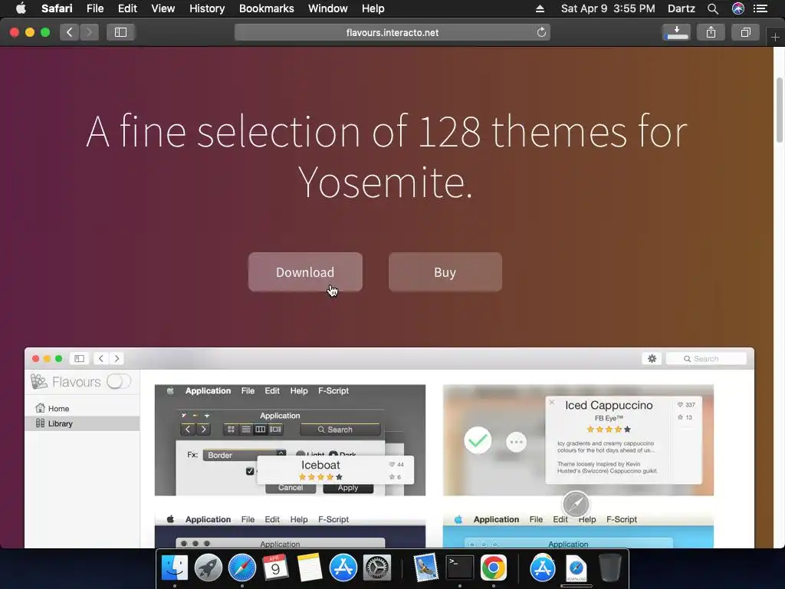Launch Siri from the menu bar
The height and width of the screenshot is (589, 785).
pyautogui.click(x=738, y=8)
